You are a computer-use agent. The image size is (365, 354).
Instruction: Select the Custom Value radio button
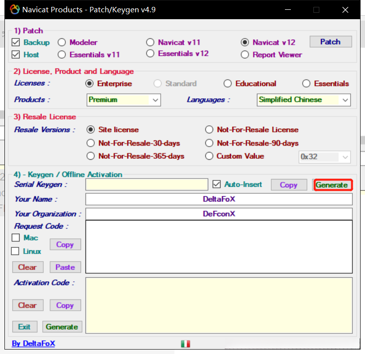click(x=209, y=156)
